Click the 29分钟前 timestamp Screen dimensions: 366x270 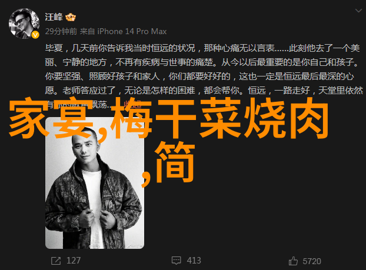click(61, 31)
